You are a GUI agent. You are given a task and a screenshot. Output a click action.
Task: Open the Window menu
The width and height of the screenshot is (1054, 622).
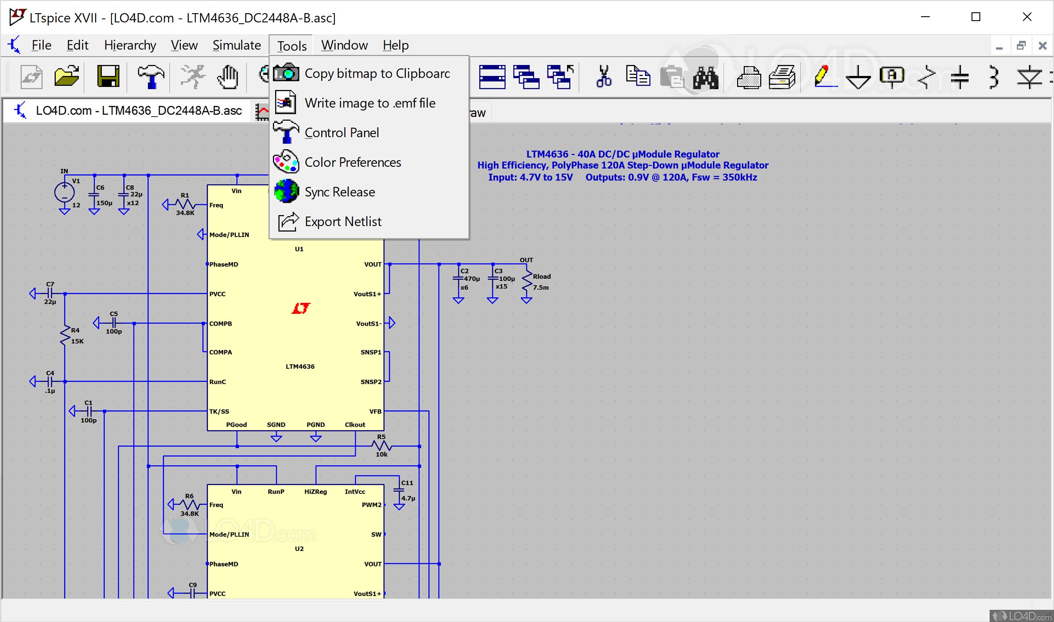tap(344, 45)
